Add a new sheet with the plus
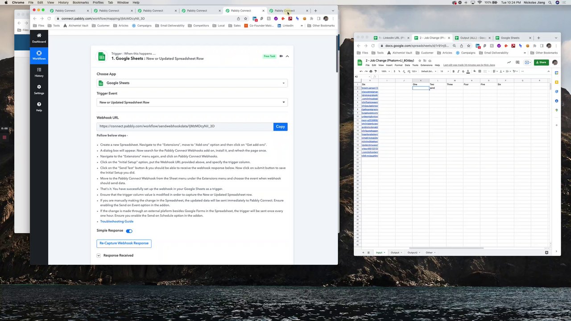This screenshot has height=321, width=571. click(363, 253)
